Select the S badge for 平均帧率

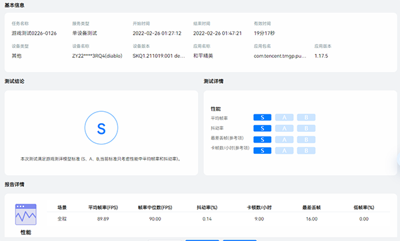262,117
